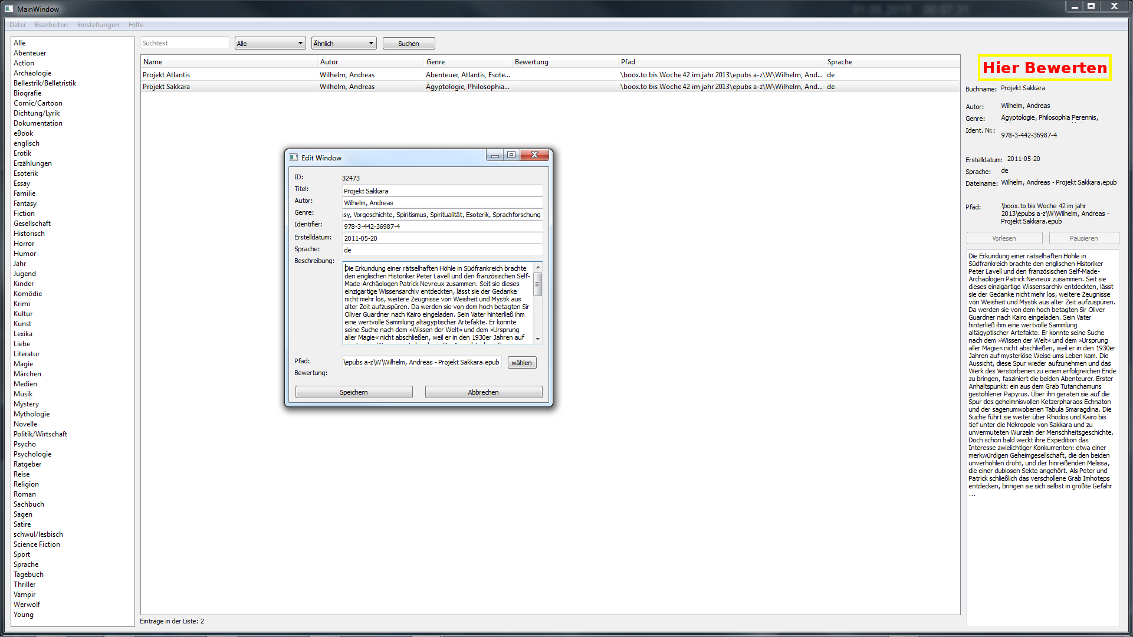Select the Science Fiction genre in sidebar
This screenshot has height=637, width=1133.
[x=37, y=544]
